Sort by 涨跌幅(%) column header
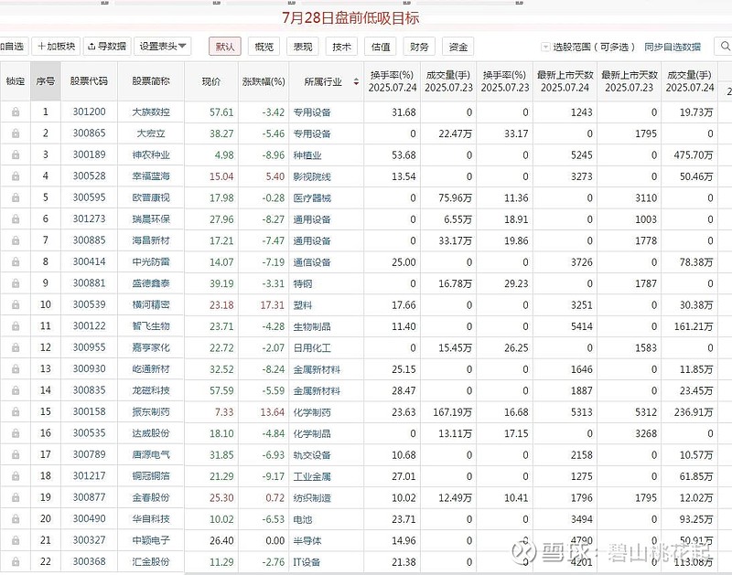732x575 pixels. pos(264,81)
